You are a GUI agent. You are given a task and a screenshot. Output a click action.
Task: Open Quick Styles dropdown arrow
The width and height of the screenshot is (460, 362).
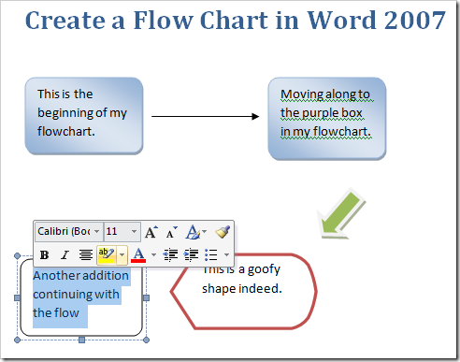[x=205, y=232]
